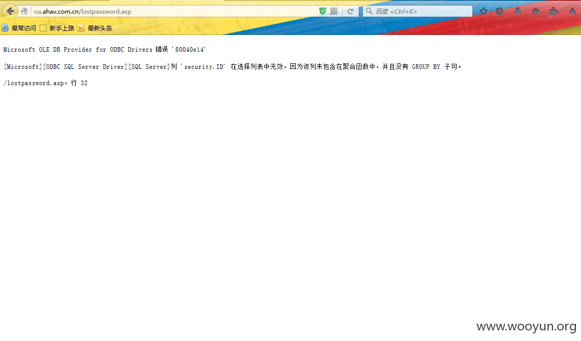Go back with the browser back arrow
The width and height of the screenshot is (581, 341).
click(x=10, y=11)
